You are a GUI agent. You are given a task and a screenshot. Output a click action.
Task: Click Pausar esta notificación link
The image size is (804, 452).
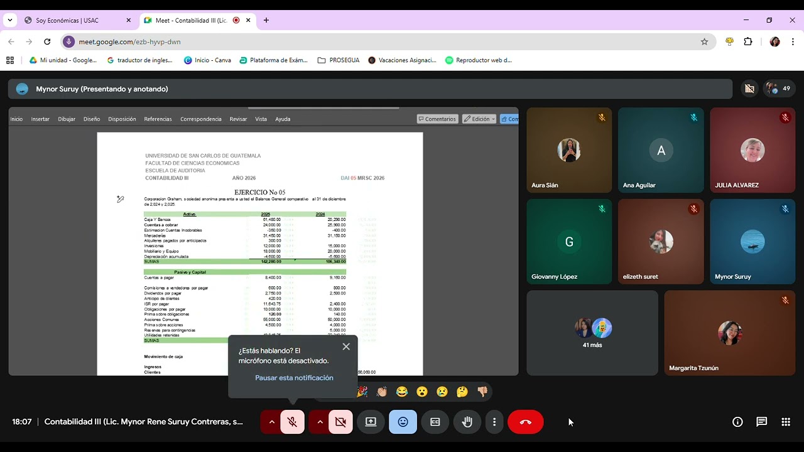[294, 378]
